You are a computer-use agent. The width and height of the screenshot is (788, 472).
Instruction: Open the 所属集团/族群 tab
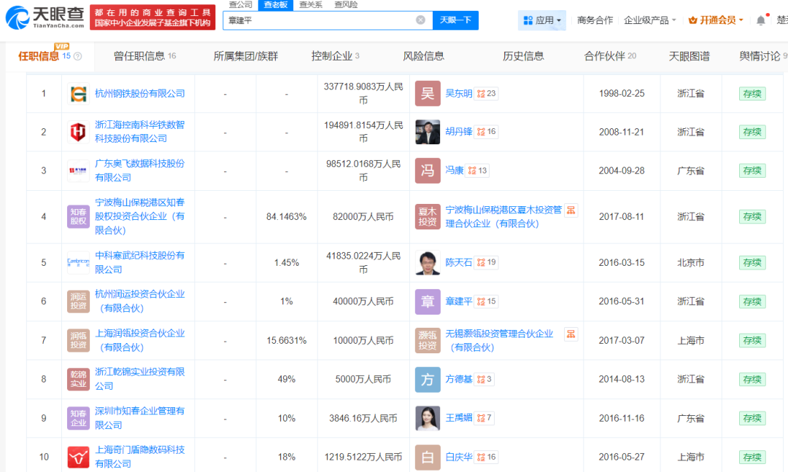click(x=246, y=56)
